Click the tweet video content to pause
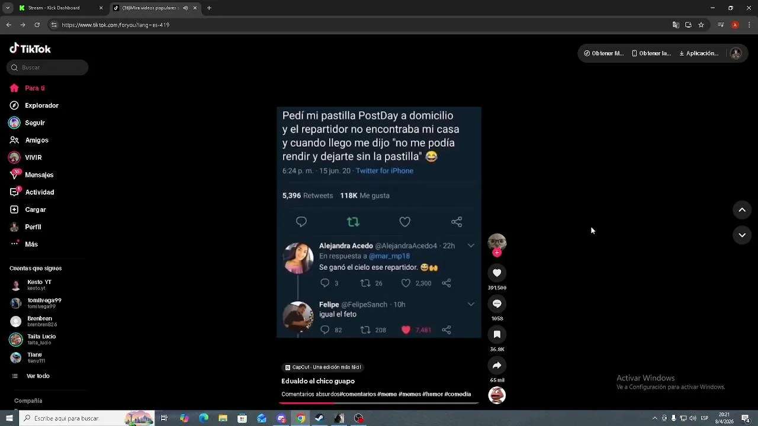The image size is (758, 426). click(x=379, y=222)
